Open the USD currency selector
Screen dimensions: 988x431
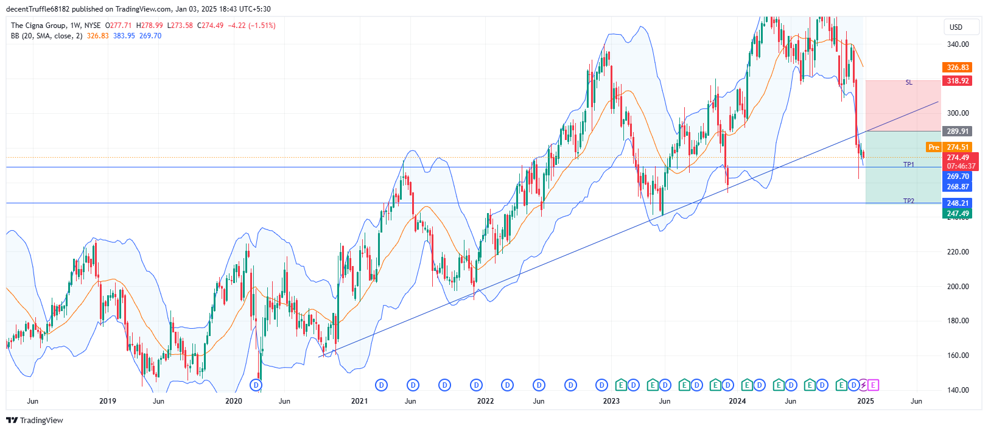[x=956, y=27]
